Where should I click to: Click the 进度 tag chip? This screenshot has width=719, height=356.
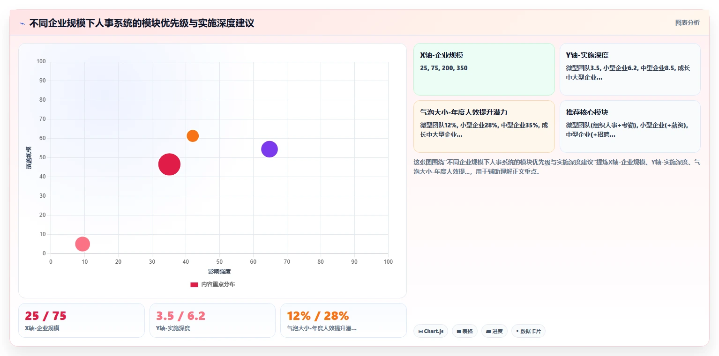tap(494, 331)
